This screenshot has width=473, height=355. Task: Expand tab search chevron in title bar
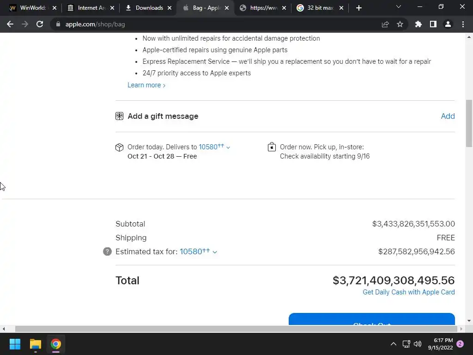(399, 6)
